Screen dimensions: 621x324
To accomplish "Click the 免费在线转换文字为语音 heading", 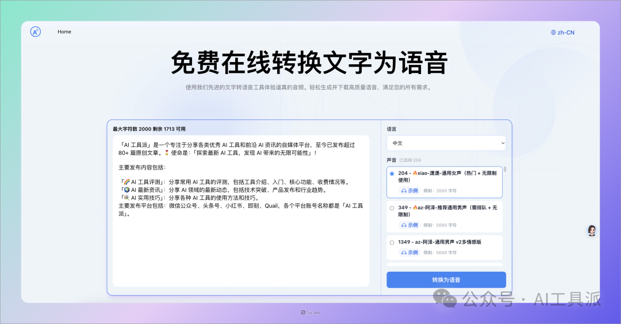I will click(x=309, y=63).
